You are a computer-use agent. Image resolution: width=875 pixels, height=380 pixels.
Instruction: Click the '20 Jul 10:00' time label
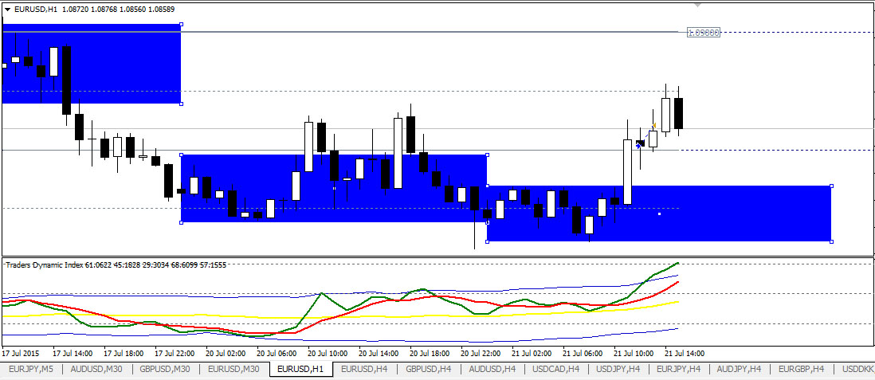click(328, 354)
